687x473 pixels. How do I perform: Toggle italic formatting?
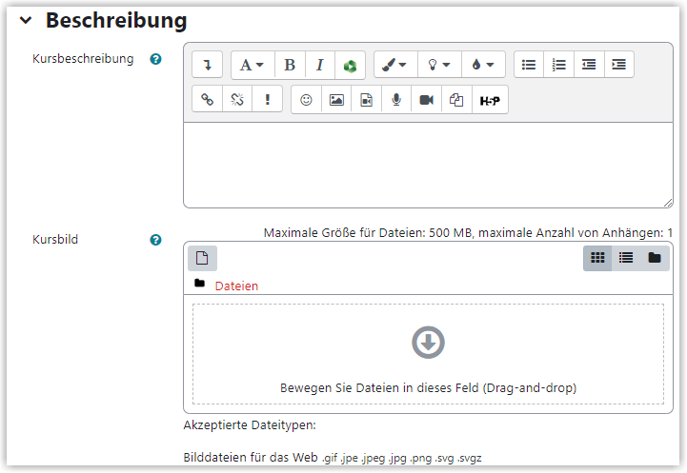click(320, 66)
